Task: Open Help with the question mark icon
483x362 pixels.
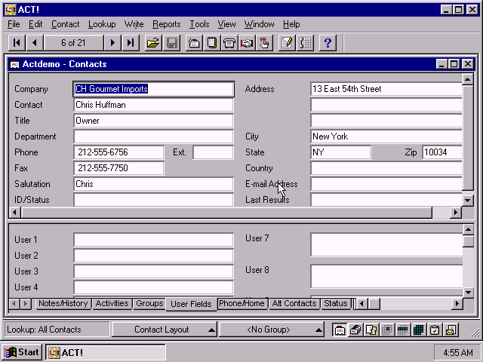Action: click(328, 43)
